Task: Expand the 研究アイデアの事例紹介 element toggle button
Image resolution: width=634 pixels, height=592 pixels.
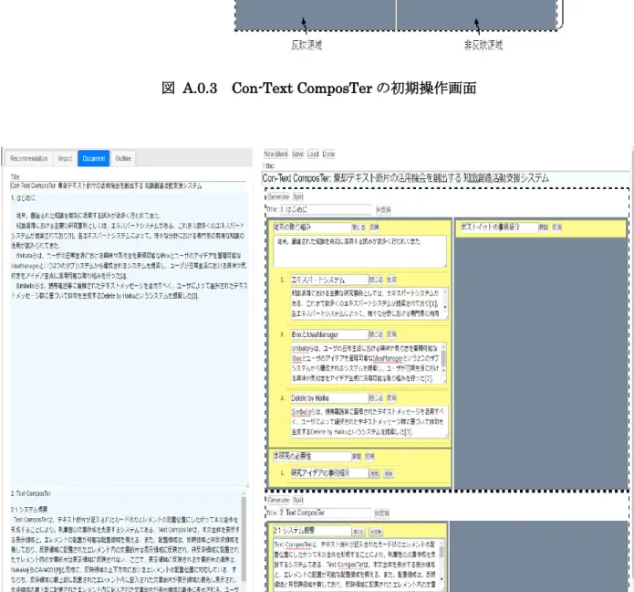Action: pos(374,474)
